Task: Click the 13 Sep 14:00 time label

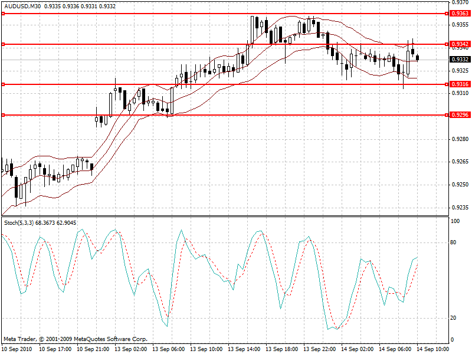Action: click(243, 349)
